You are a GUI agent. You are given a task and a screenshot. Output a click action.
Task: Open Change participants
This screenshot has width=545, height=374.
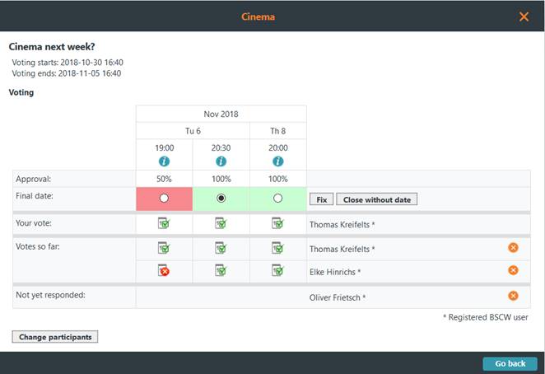tap(55, 337)
